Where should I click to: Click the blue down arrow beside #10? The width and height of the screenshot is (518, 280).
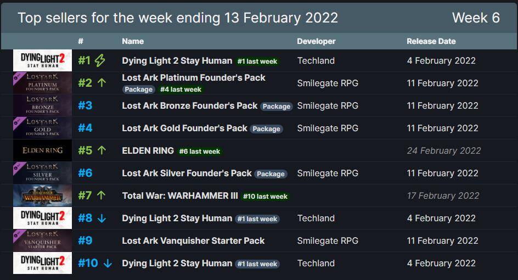[x=108, y=263]
